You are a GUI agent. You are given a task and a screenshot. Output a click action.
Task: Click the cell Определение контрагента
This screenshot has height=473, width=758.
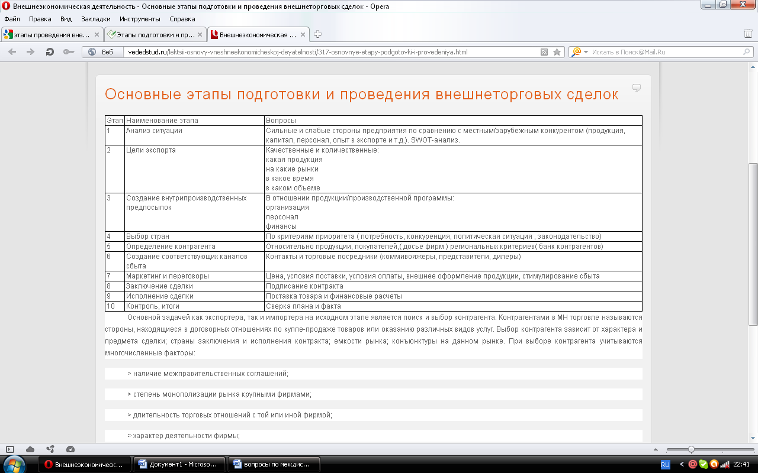[x=194, y=247]
